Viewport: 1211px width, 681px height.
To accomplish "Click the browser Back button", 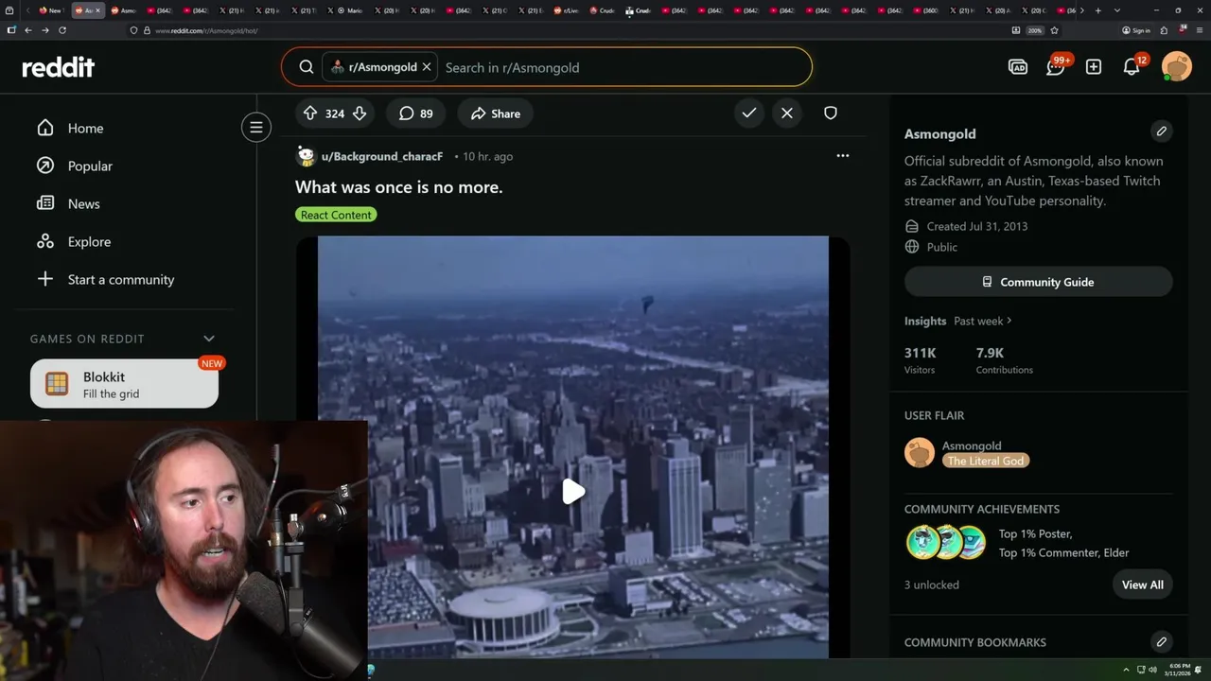I will click(x=27, y=30).
